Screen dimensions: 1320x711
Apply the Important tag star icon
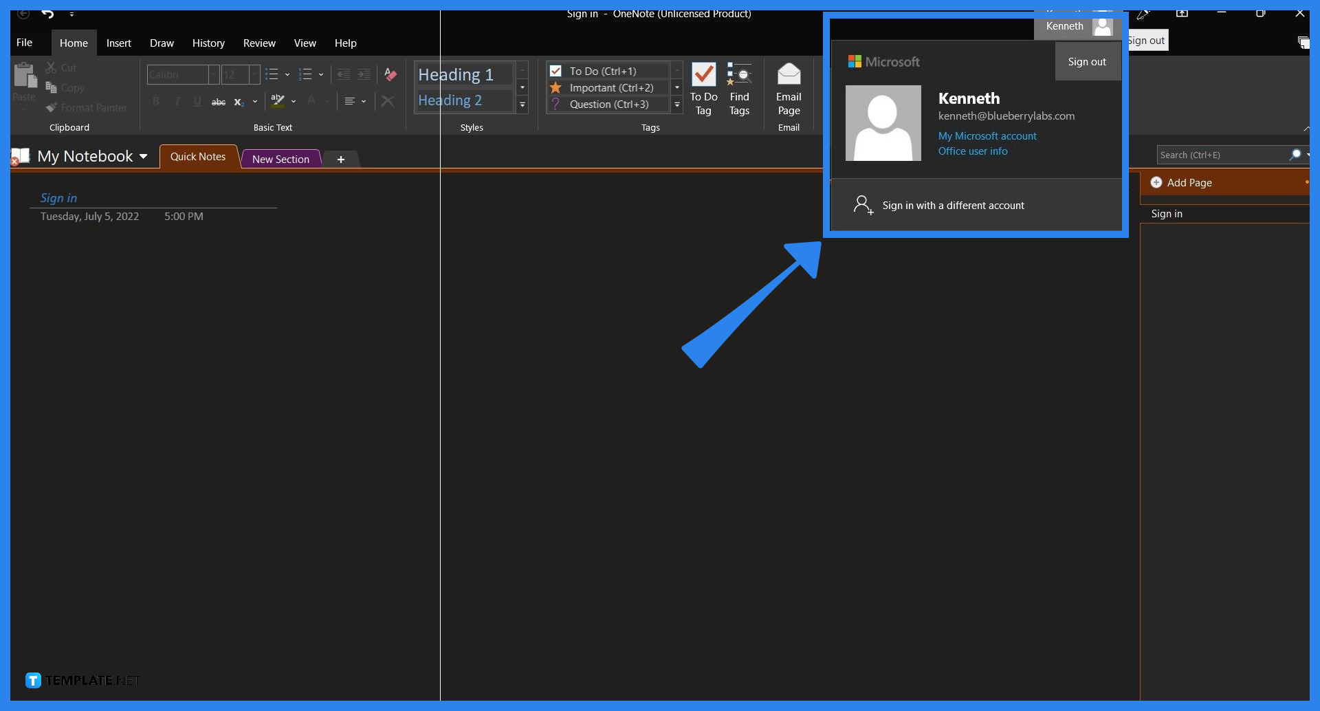[554, 87]
